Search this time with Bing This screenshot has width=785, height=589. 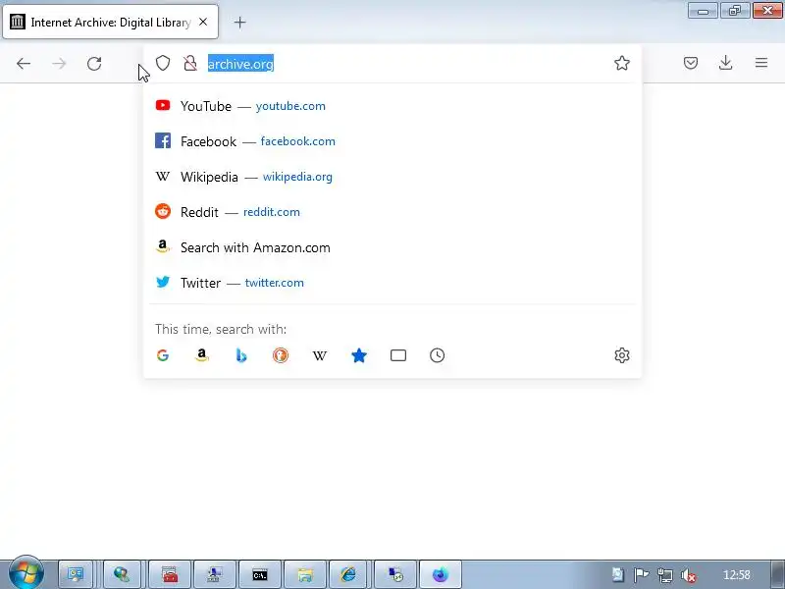(x=240, y=355)
